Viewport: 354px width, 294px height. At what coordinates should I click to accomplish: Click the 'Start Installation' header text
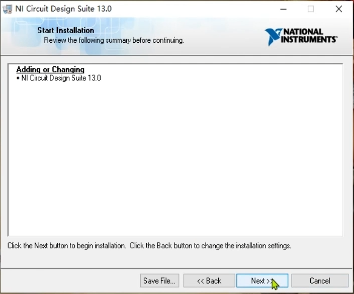[x=66, y=30]
